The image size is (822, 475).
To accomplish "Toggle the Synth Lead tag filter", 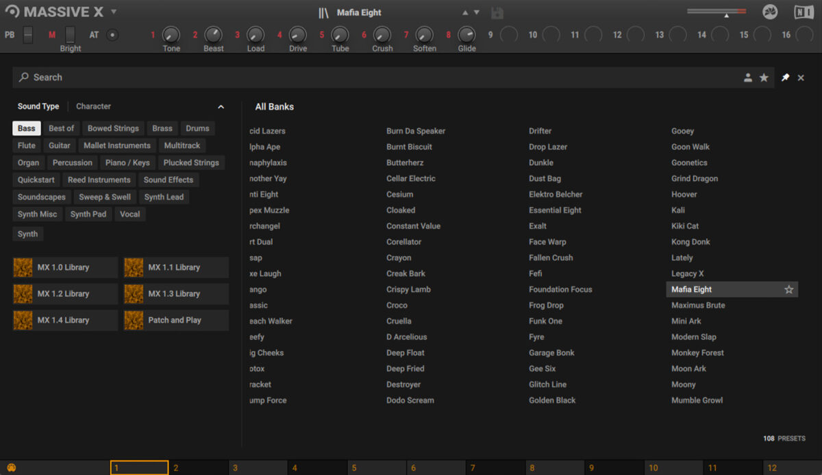I will (164, 197).
